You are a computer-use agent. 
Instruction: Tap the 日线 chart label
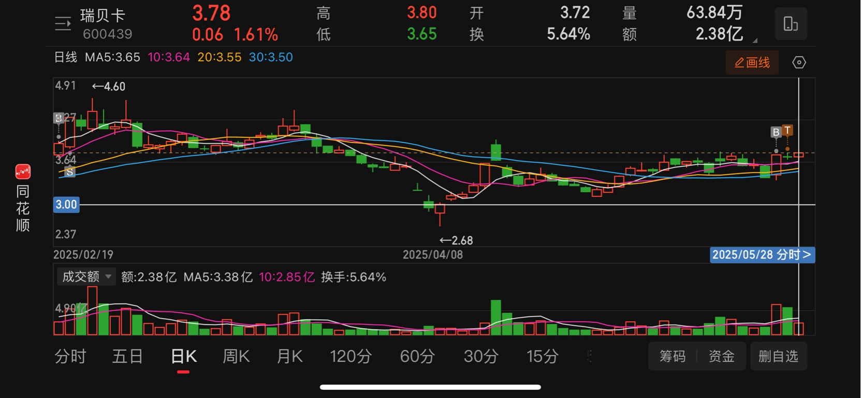click(x=66, y=58)
